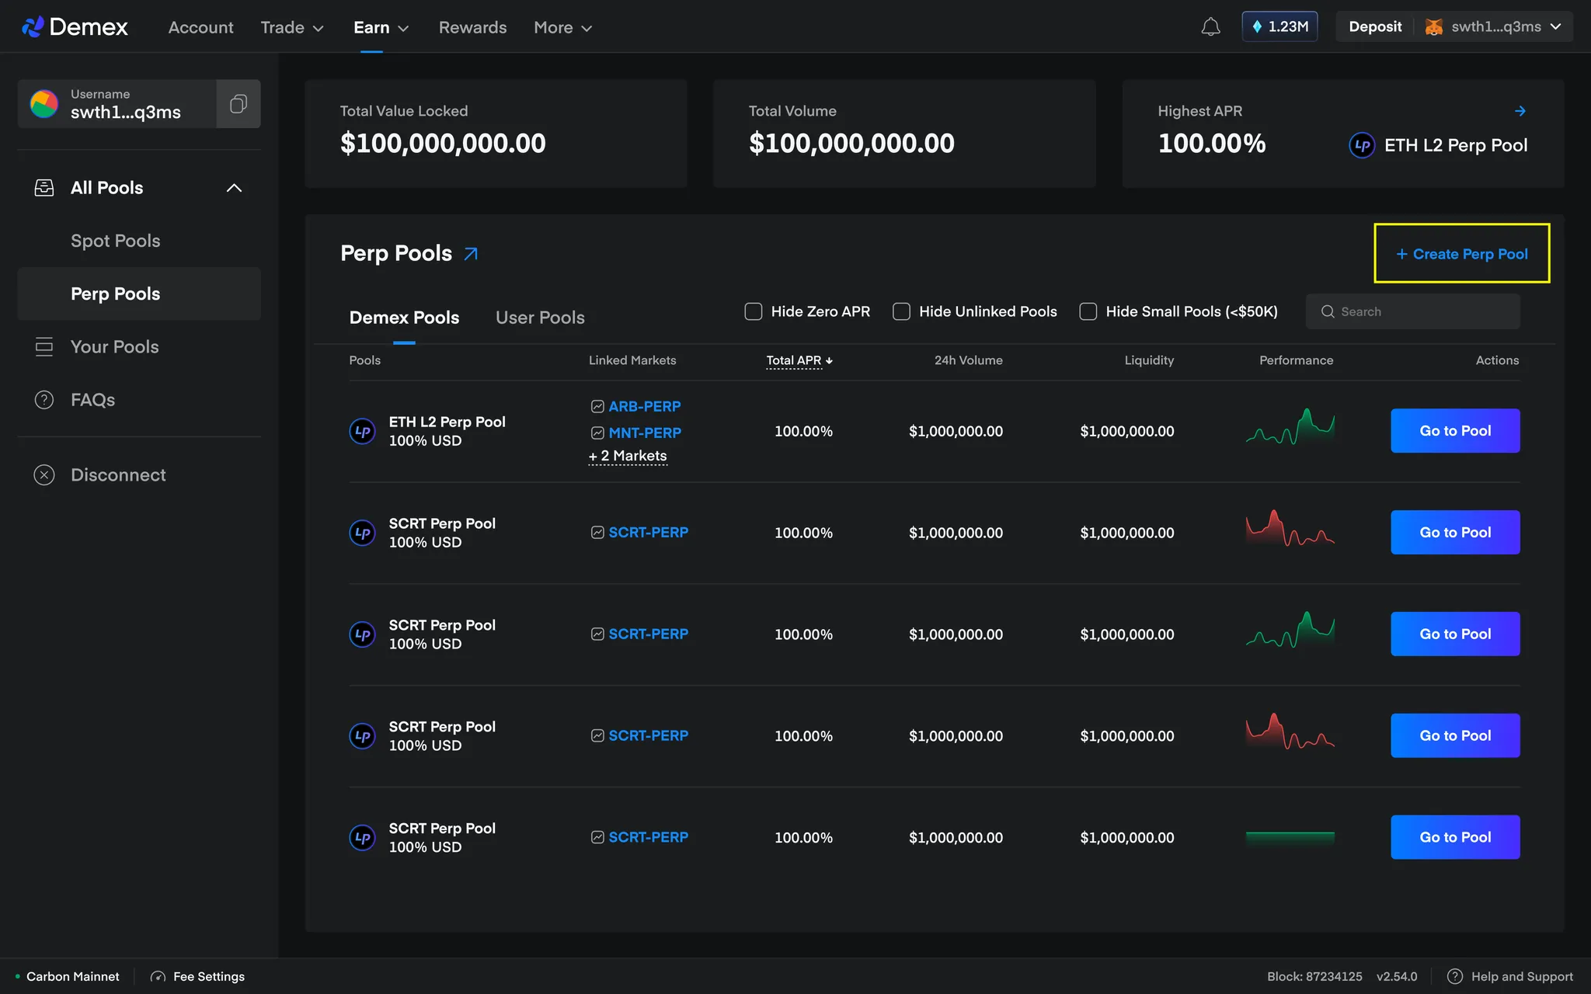Click the FAQs question-mark icon
The width and height of the screenshot is (1591, 994).
44,400
